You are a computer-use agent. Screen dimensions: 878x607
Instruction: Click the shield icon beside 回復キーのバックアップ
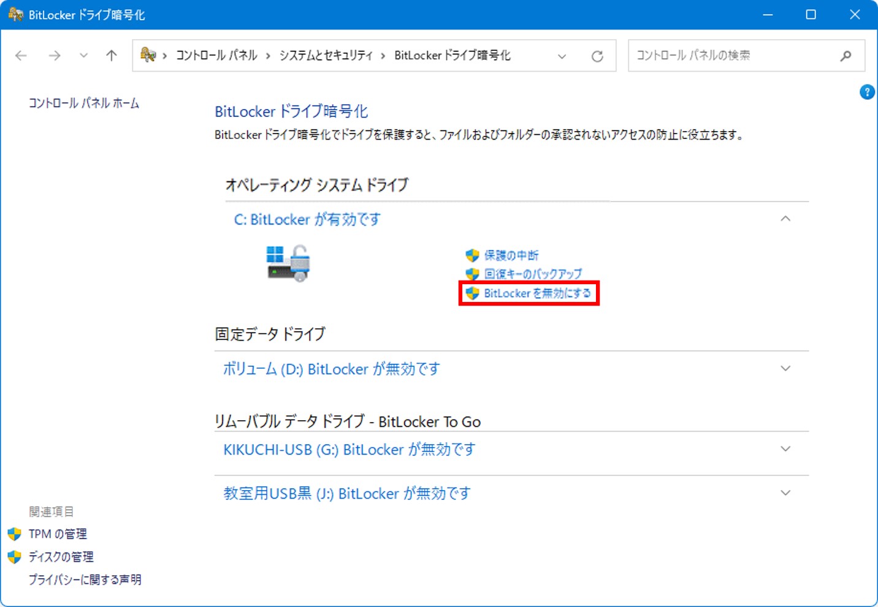472,273
